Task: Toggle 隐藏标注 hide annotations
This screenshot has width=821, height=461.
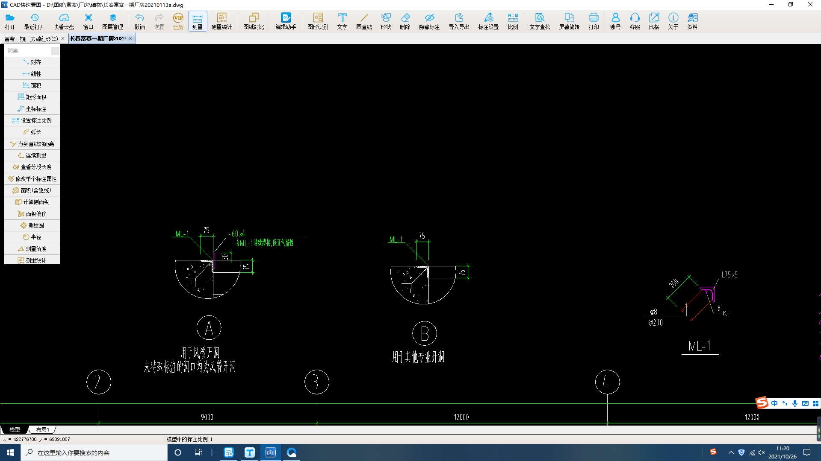Action: [x=429, y=21]
